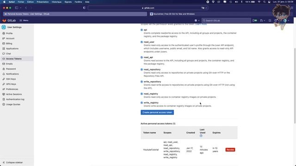
Task: Click the Emails envelope icon
Action: pos(4,64)
